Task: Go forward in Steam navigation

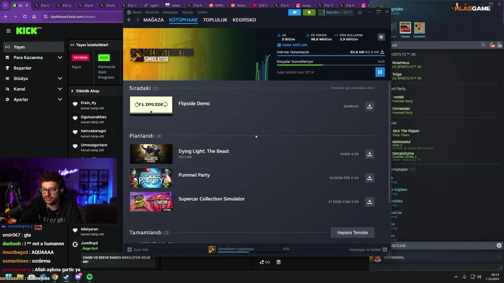Action: pos(137,20)
